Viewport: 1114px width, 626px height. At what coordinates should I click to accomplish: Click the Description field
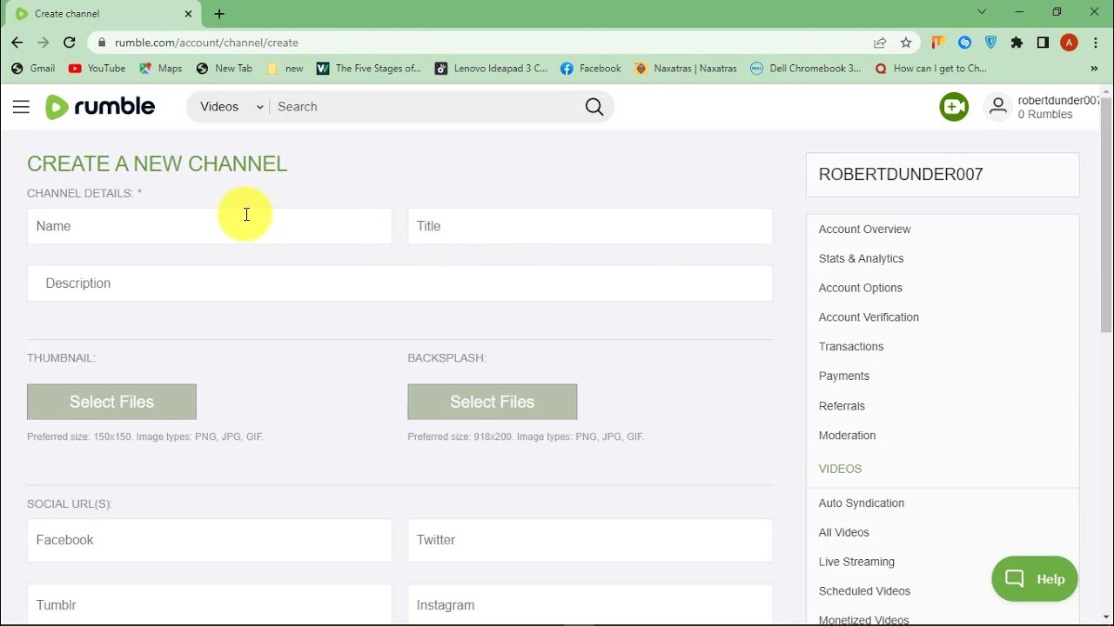(x=399, y=283)
